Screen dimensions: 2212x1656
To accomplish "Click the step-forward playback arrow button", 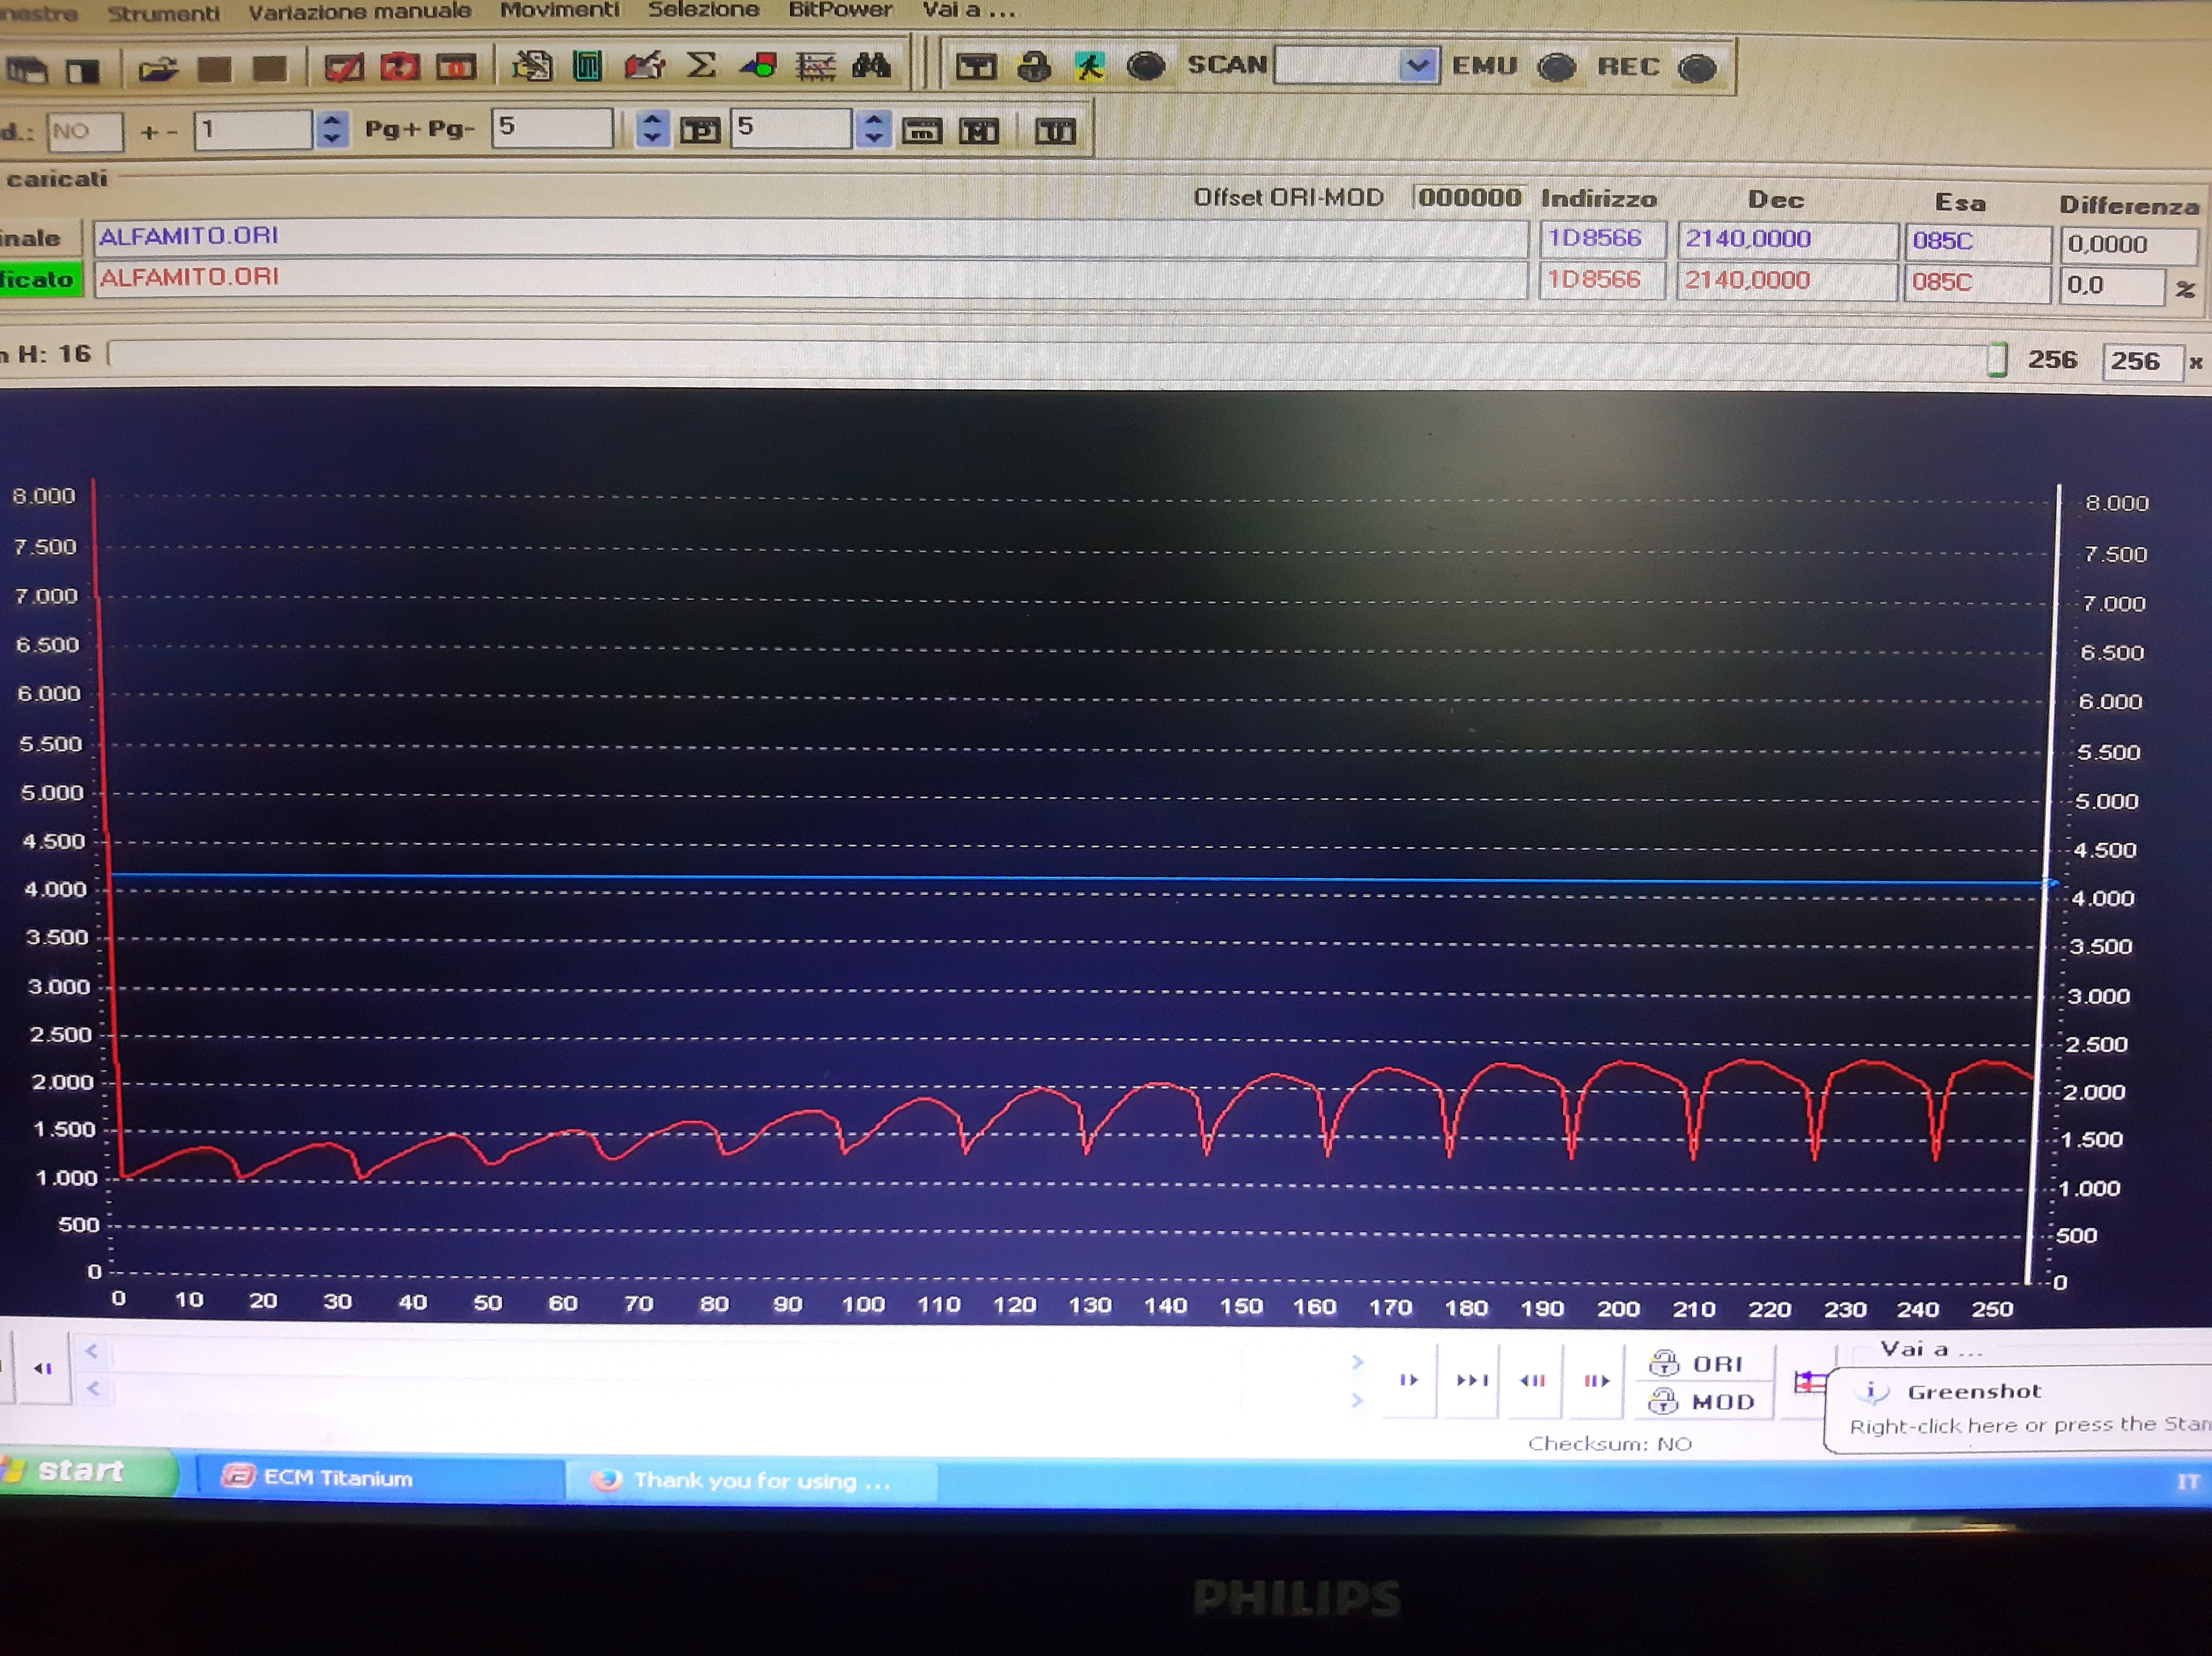I will tap(1409, 1380).
